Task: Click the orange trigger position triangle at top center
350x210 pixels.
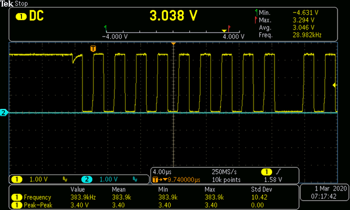Action: point(173,43)
